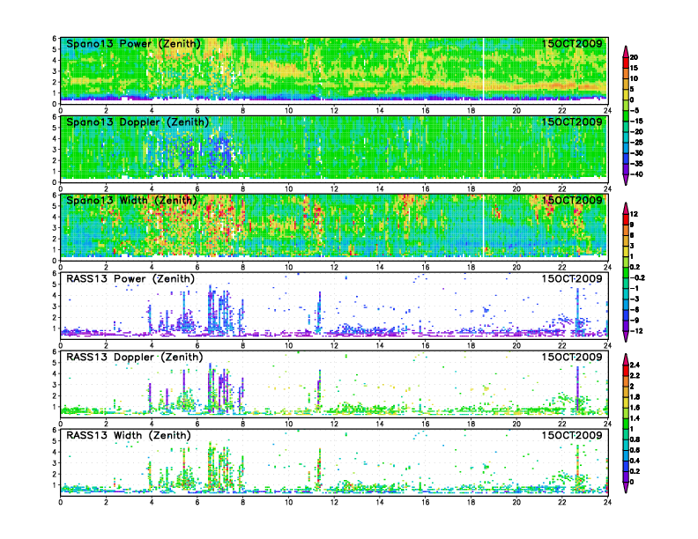Click the 12 label on the middle colorbar
This screenshot has height=539, width=698.
tap(634, 214)
